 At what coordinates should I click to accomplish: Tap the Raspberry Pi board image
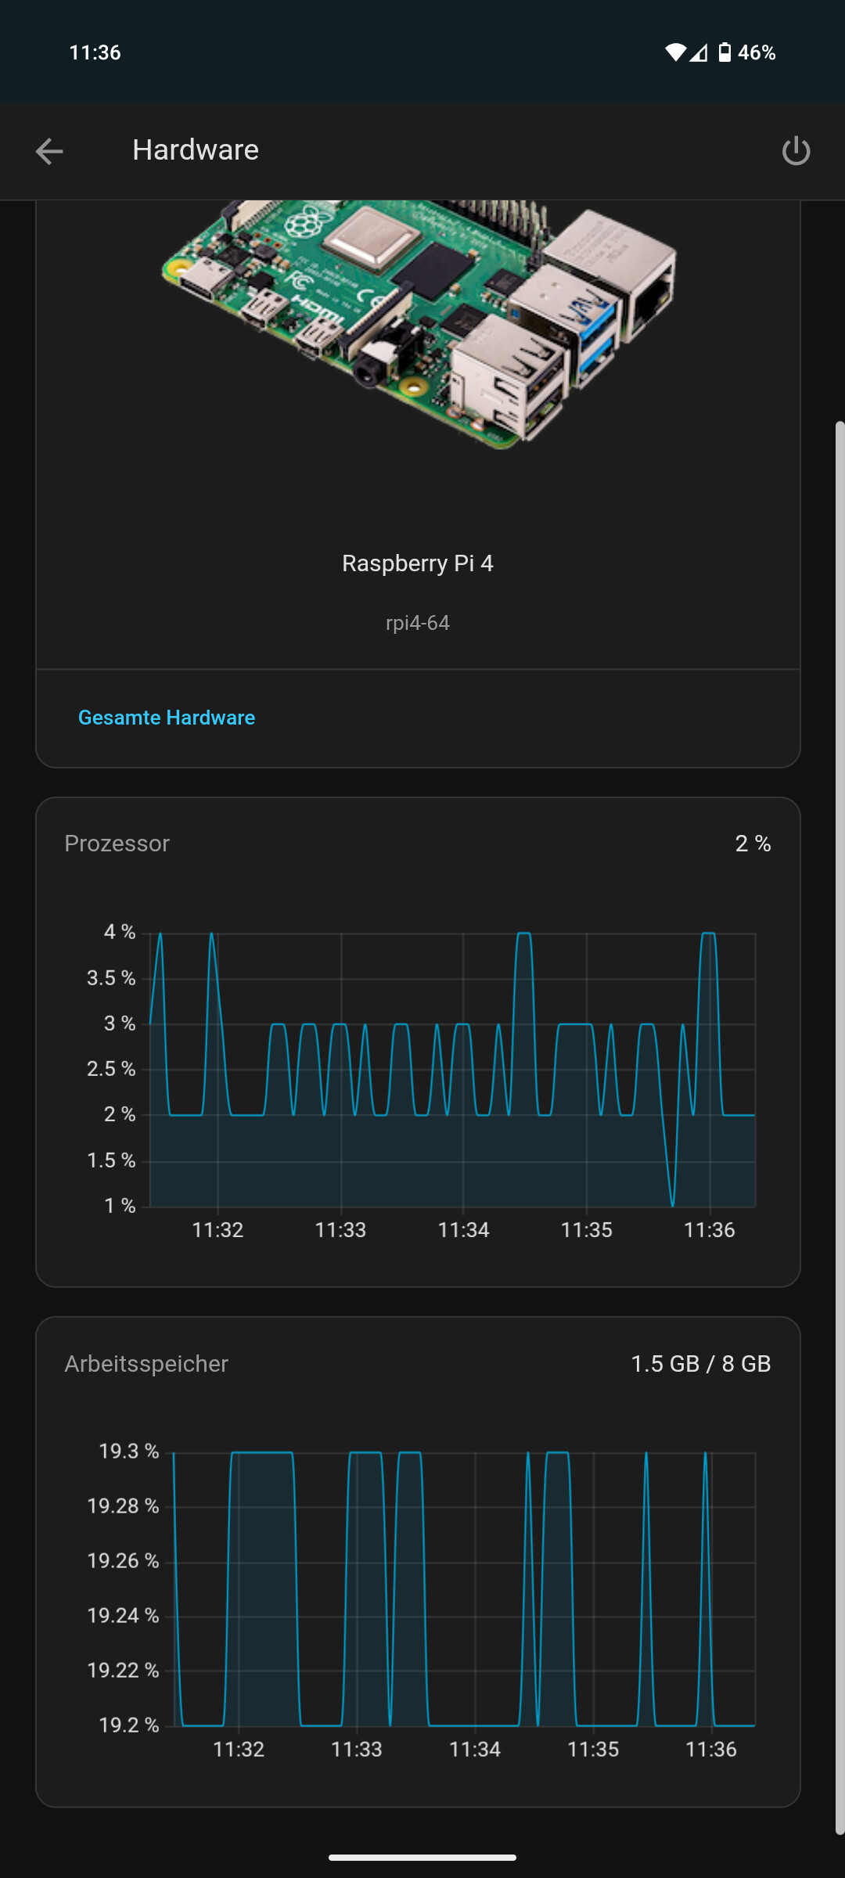point(419,325)
